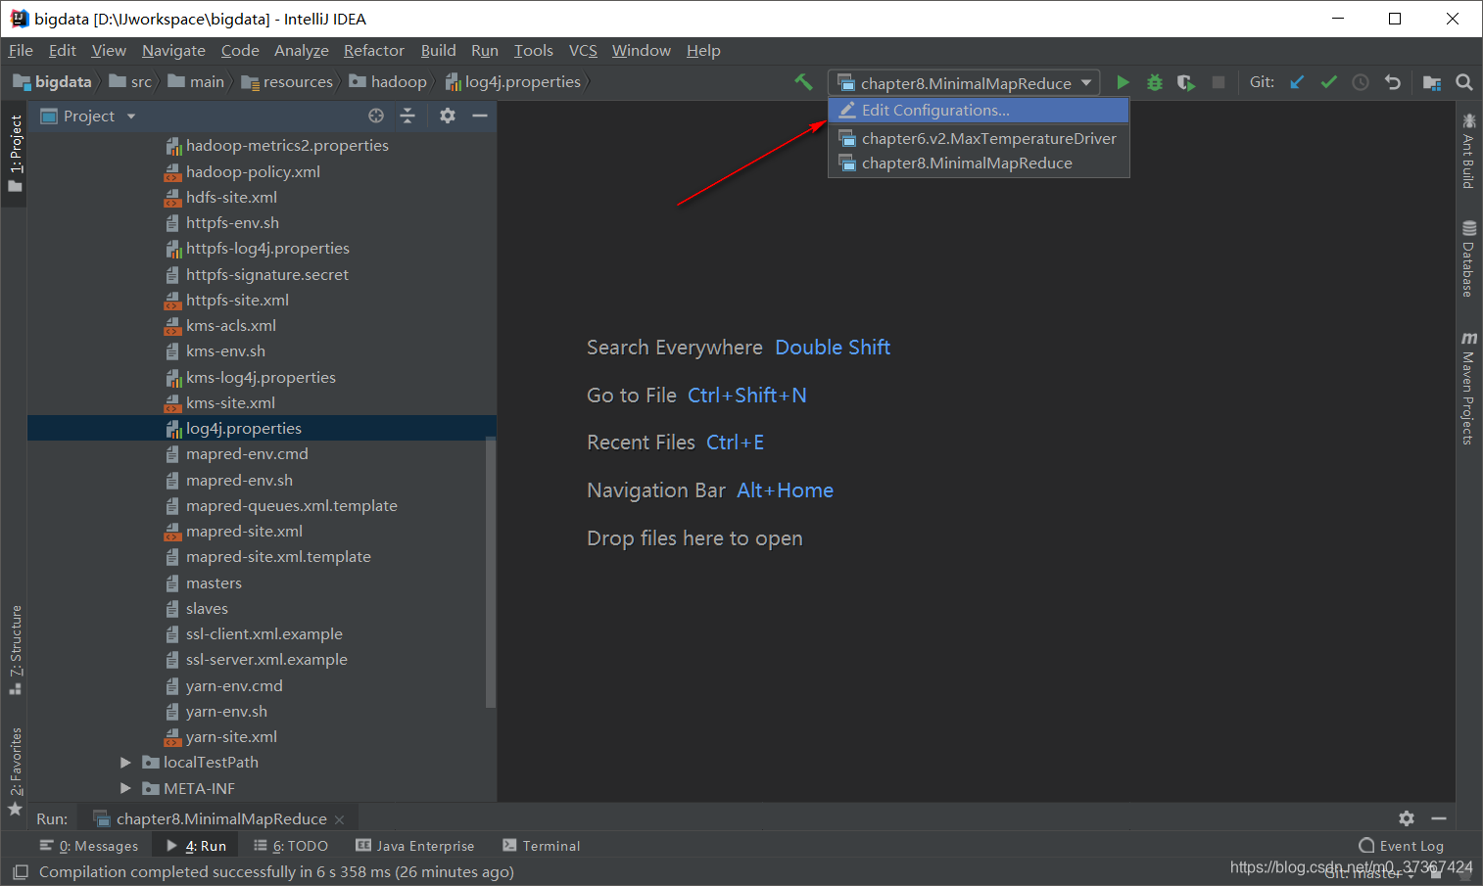
Task: Click the locate/scroll from source target icon
Action: point(376,116)
